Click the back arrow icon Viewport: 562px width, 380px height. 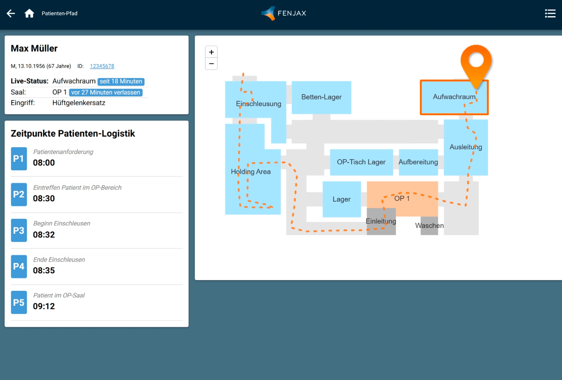(x=11, y=14)
